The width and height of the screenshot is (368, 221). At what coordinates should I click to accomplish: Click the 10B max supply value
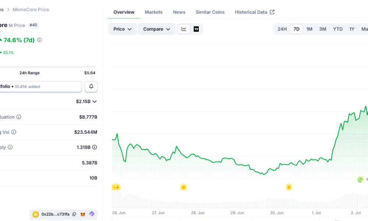coord(93,178)
